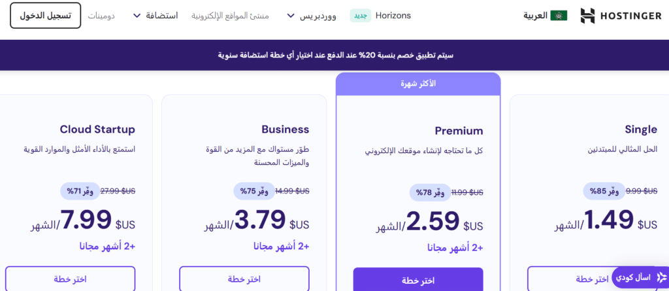Viewport: 669px width, 291px height.
Task: Open the Horizons menu item
Action: point(393,16)
